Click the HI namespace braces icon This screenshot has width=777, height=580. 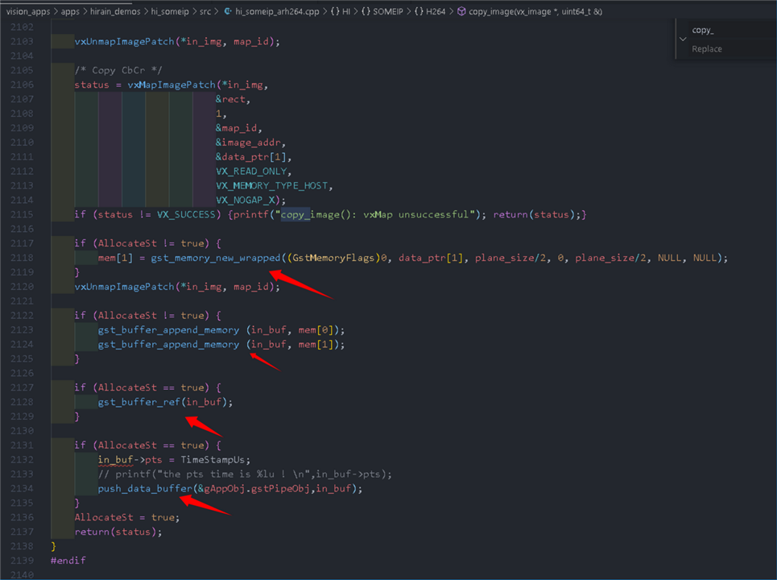pos(335,11)
